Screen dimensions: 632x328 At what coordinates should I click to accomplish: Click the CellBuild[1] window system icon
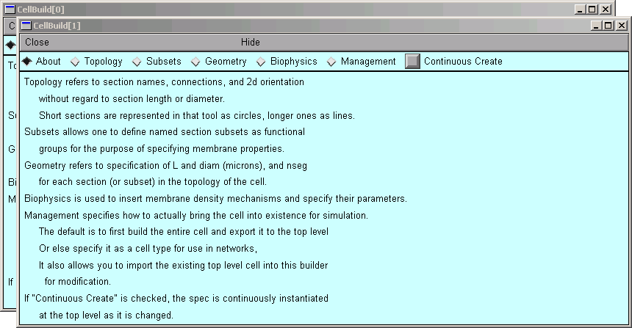(26, 25)
